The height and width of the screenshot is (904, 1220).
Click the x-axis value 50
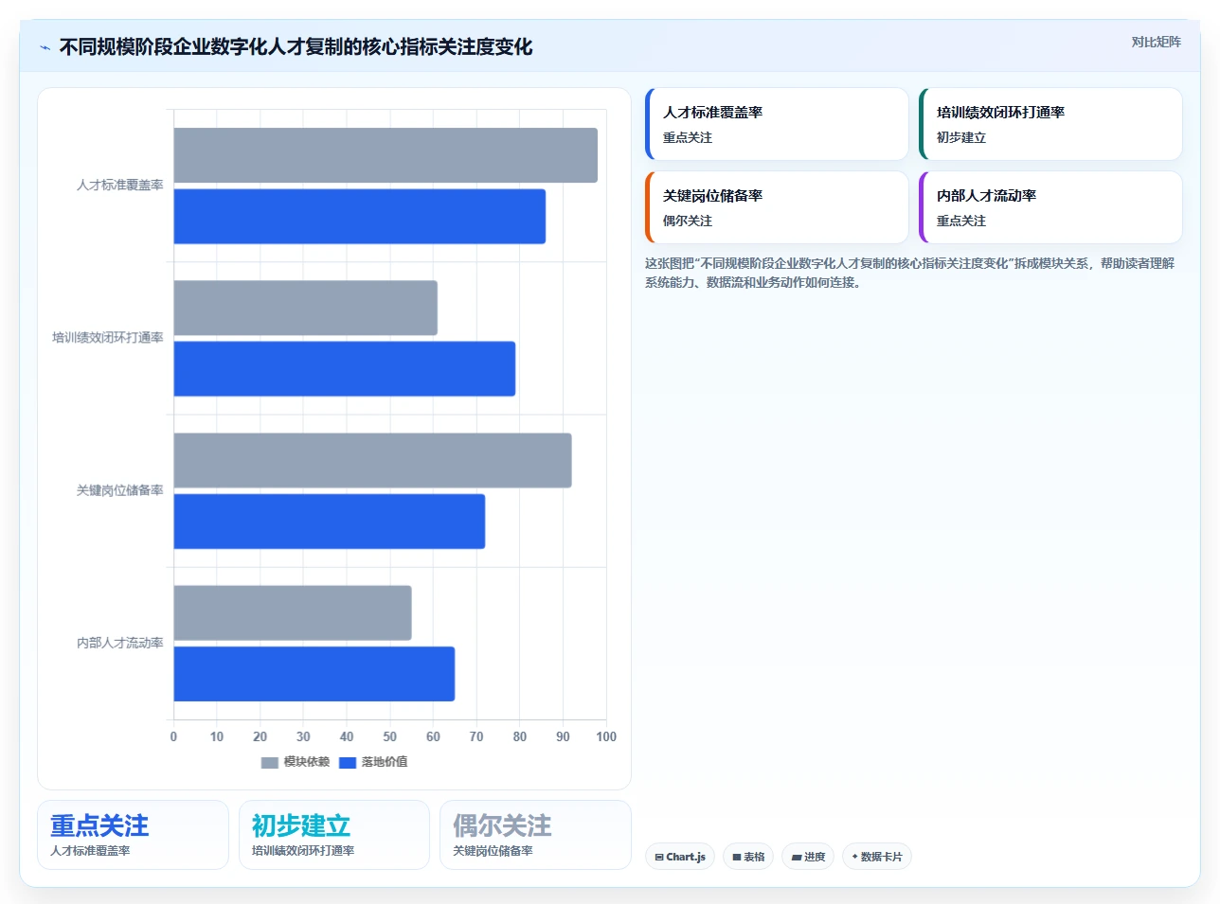[390, 736]
